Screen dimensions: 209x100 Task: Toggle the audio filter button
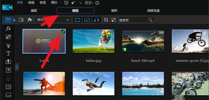pos(96,20)
